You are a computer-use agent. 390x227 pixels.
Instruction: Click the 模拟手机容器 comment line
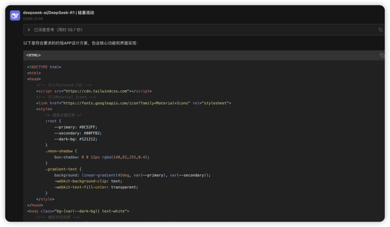(58, 218)
